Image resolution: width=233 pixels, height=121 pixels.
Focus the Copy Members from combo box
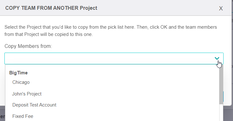(114, 59)
